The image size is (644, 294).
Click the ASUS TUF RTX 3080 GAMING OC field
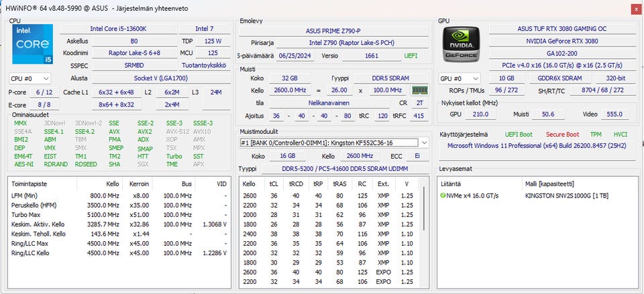[562, 29]
